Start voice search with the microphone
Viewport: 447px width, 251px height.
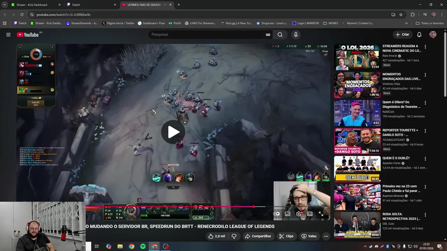tap(296, 35)
